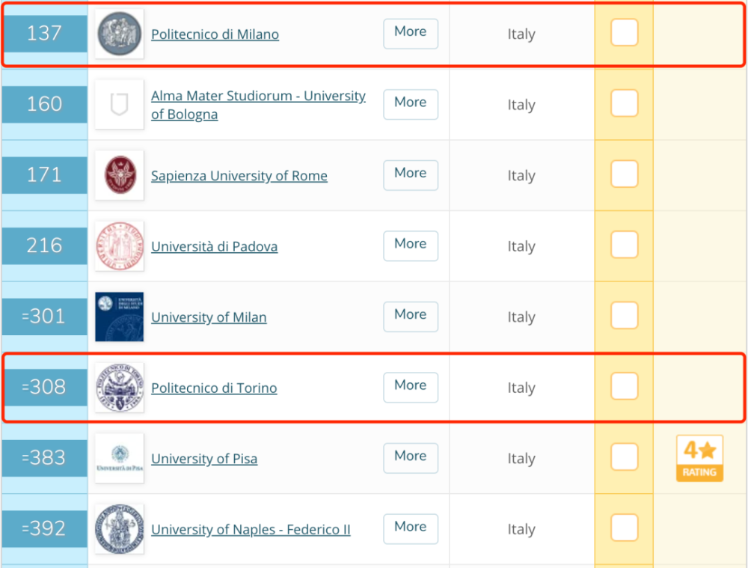Check the compare box for Sapienza University of Rome
This screenshot has width=748, height=568.
click(625, 174)
